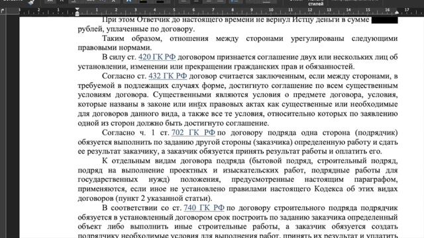Viewport: 424px width, 238px height.
Task: Follow the 702 ГК РФ link
Action: [193, 133]
